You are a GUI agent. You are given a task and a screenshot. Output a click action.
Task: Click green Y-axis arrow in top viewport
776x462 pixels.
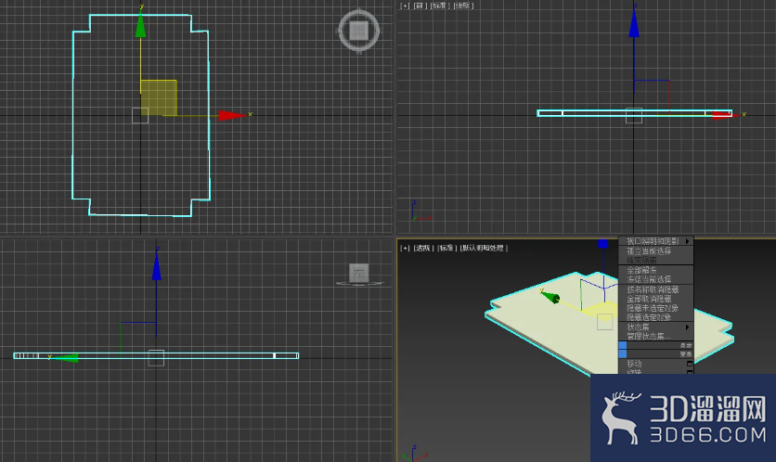pyautogui.click(x=140, y=25)
